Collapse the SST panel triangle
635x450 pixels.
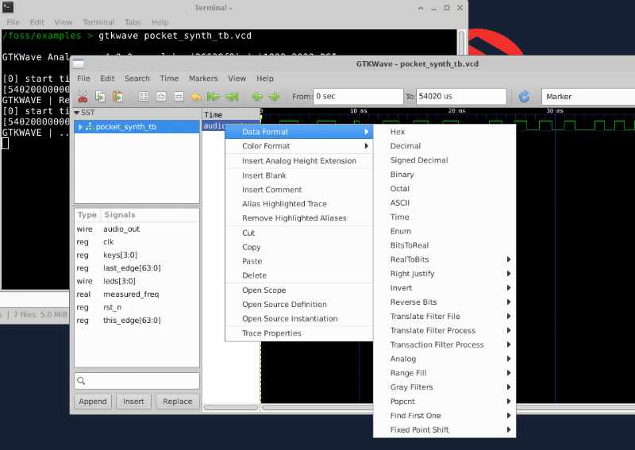77,113
